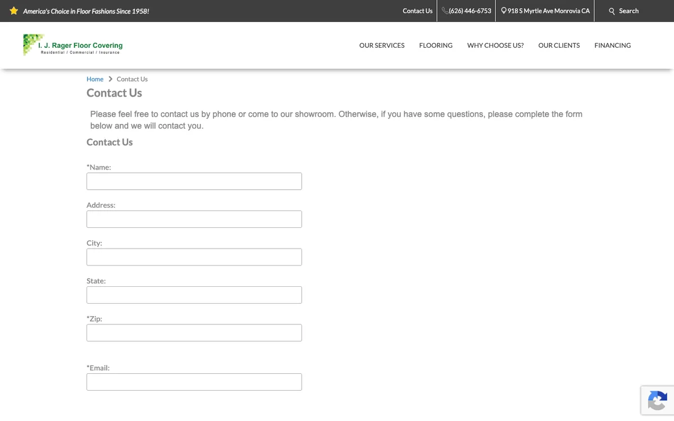Click the phone handset icon
674x421 pixels.
click(x=445, y=11)
